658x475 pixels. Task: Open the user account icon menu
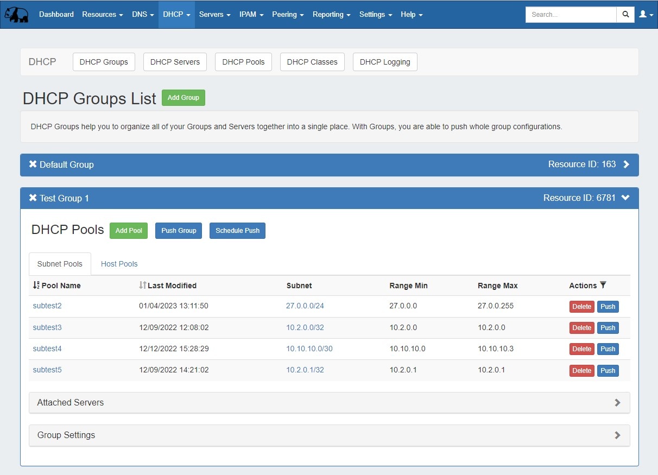coord(646,15)
